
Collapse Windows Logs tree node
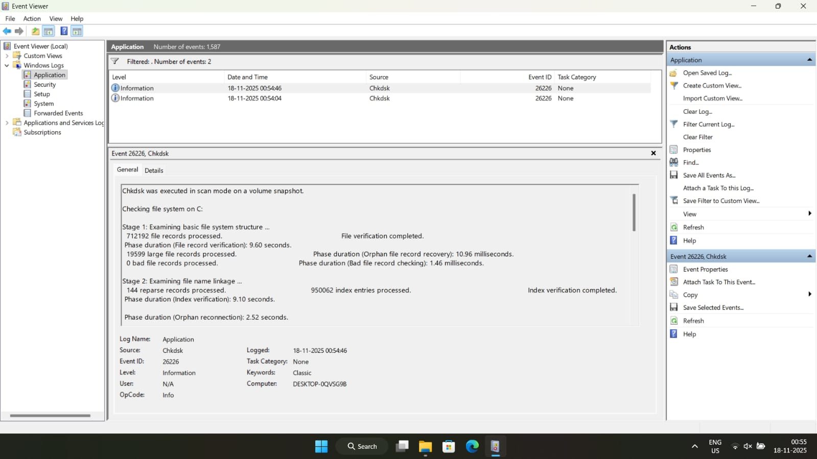point(7,65)
